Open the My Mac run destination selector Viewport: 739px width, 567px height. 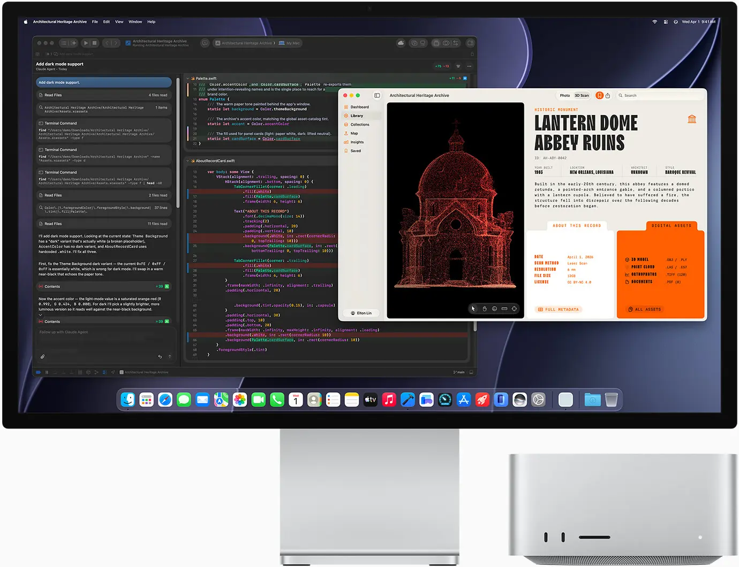(290, 43)
